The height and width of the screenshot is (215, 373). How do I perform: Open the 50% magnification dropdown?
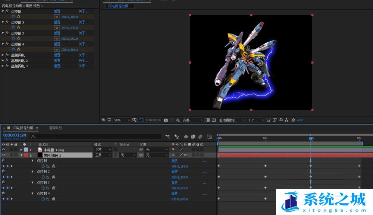(122, 120)
